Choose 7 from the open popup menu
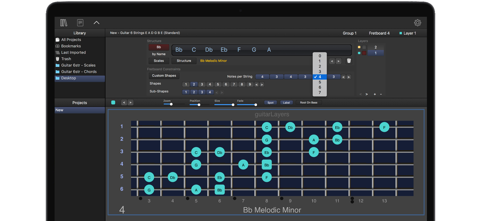Viewport: 481px width, 221px height. [x=320, y=93]
